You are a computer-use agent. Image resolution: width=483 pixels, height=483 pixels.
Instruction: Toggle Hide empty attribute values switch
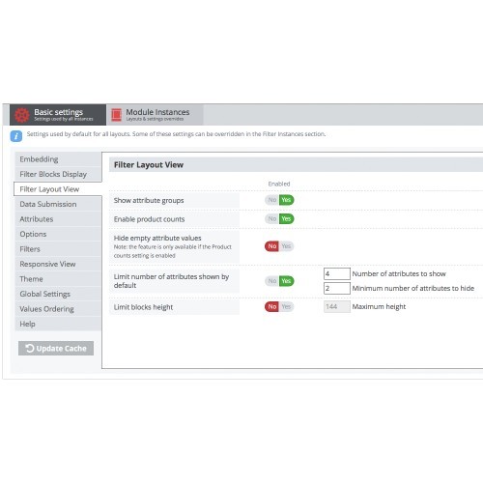[x=279, y=246]
